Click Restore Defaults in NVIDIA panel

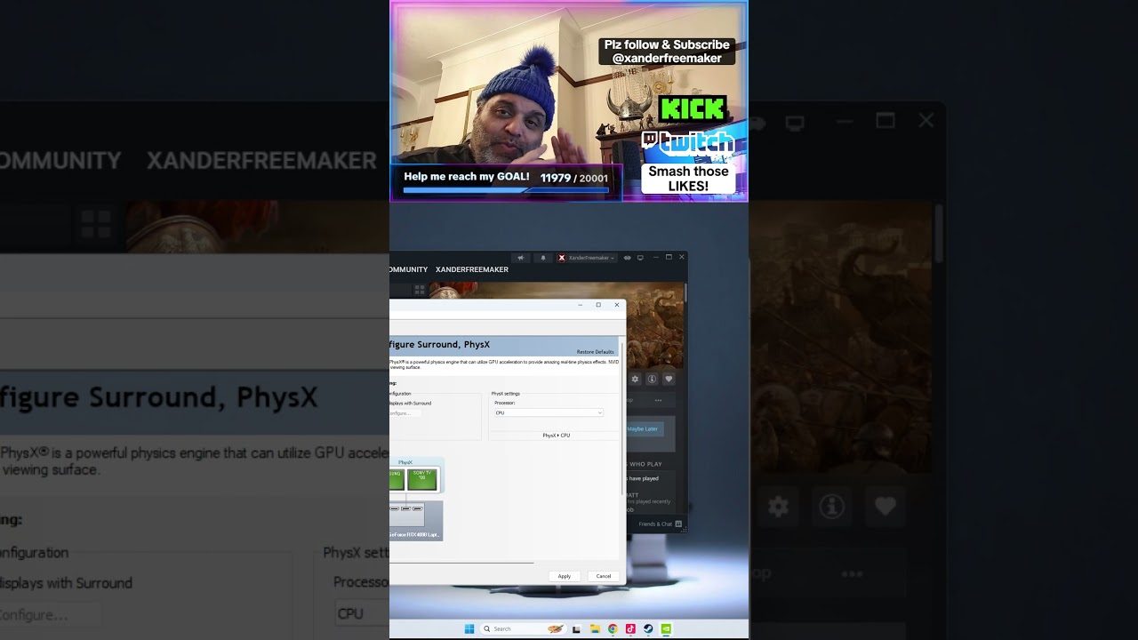(595, 352)
